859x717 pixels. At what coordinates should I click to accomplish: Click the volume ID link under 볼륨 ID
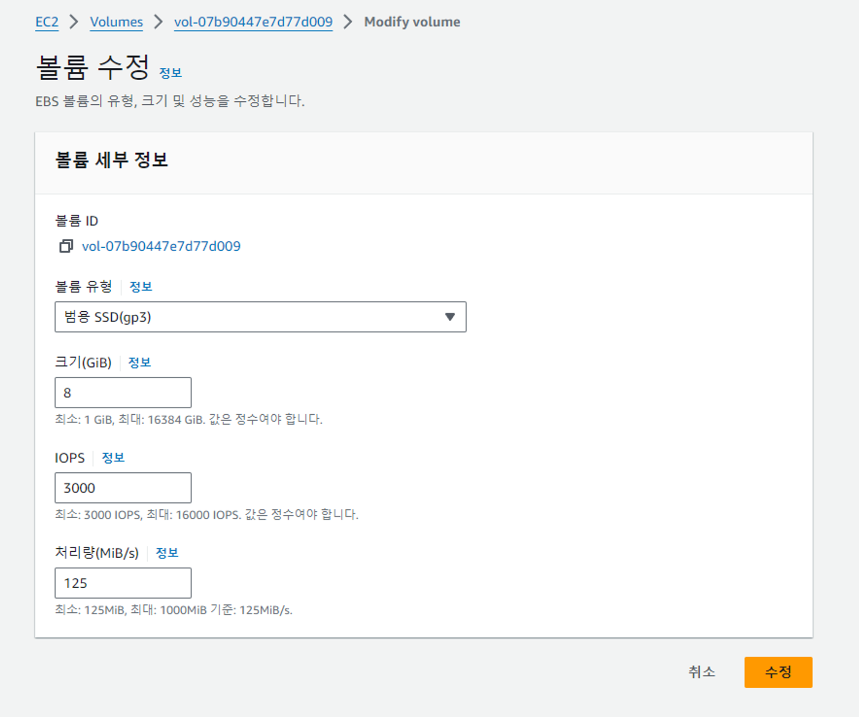coord(161,246)
